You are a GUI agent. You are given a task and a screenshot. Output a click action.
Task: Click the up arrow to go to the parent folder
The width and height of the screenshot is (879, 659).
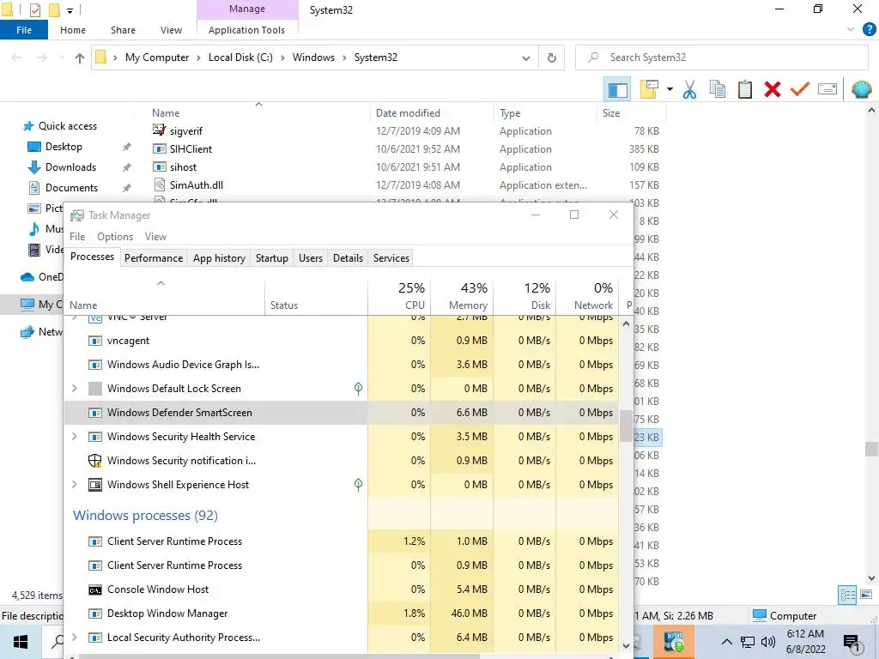80,57
